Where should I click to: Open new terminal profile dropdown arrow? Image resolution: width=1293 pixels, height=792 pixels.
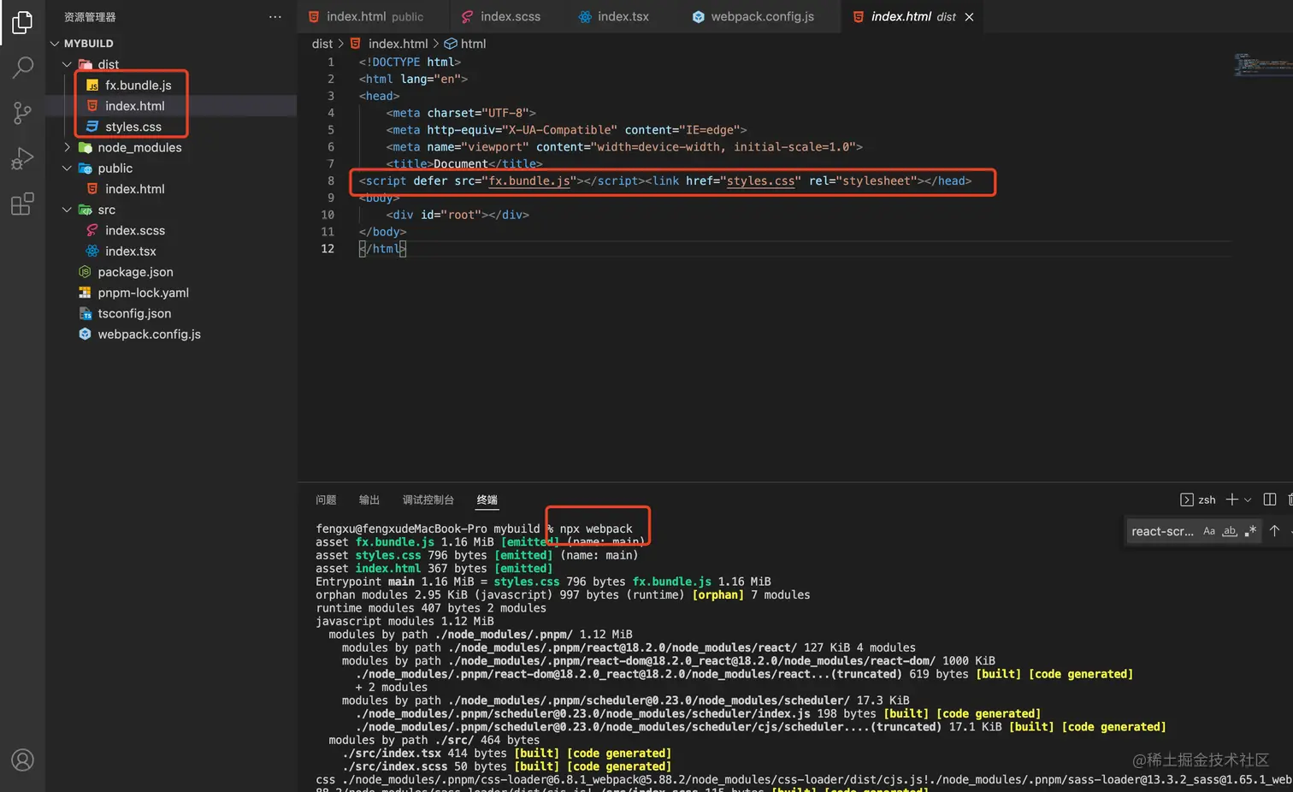click(1248, 500)
